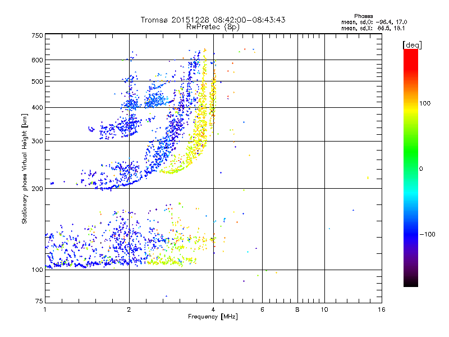Viewport: 449px width, 337px height.
Task: Click the x-axis tick '1'
Action: [x=45, y=309]
